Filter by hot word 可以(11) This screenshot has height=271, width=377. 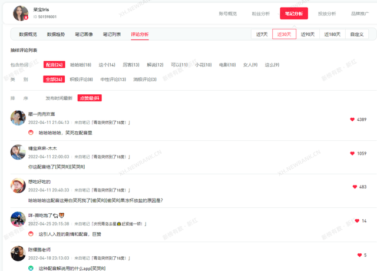(179, 65)
